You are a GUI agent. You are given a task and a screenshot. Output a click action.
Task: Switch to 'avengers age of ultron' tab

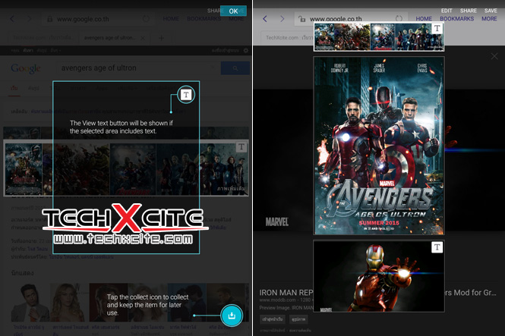(x=109, y=38)
